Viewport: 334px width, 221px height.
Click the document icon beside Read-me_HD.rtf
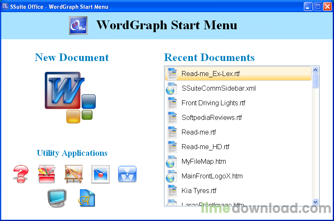point(172,147)
